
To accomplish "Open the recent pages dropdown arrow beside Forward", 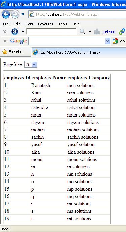I will tap(23, 14).
